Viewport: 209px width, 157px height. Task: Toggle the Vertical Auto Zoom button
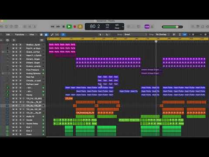tap(180, 34)
